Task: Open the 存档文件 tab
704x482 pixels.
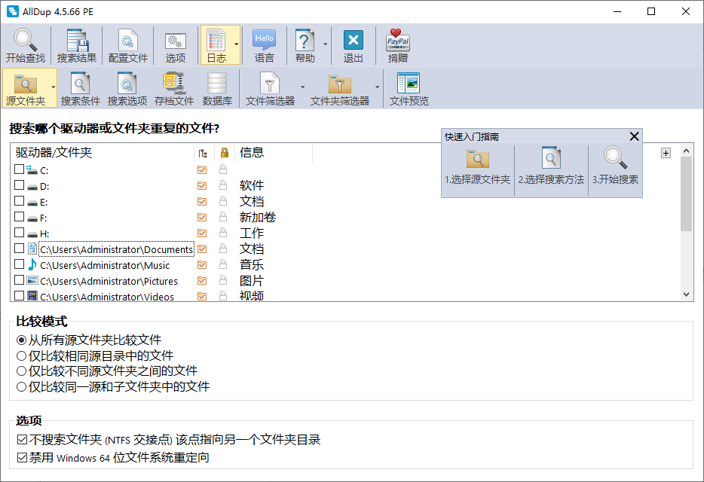Action: [174, 88]
